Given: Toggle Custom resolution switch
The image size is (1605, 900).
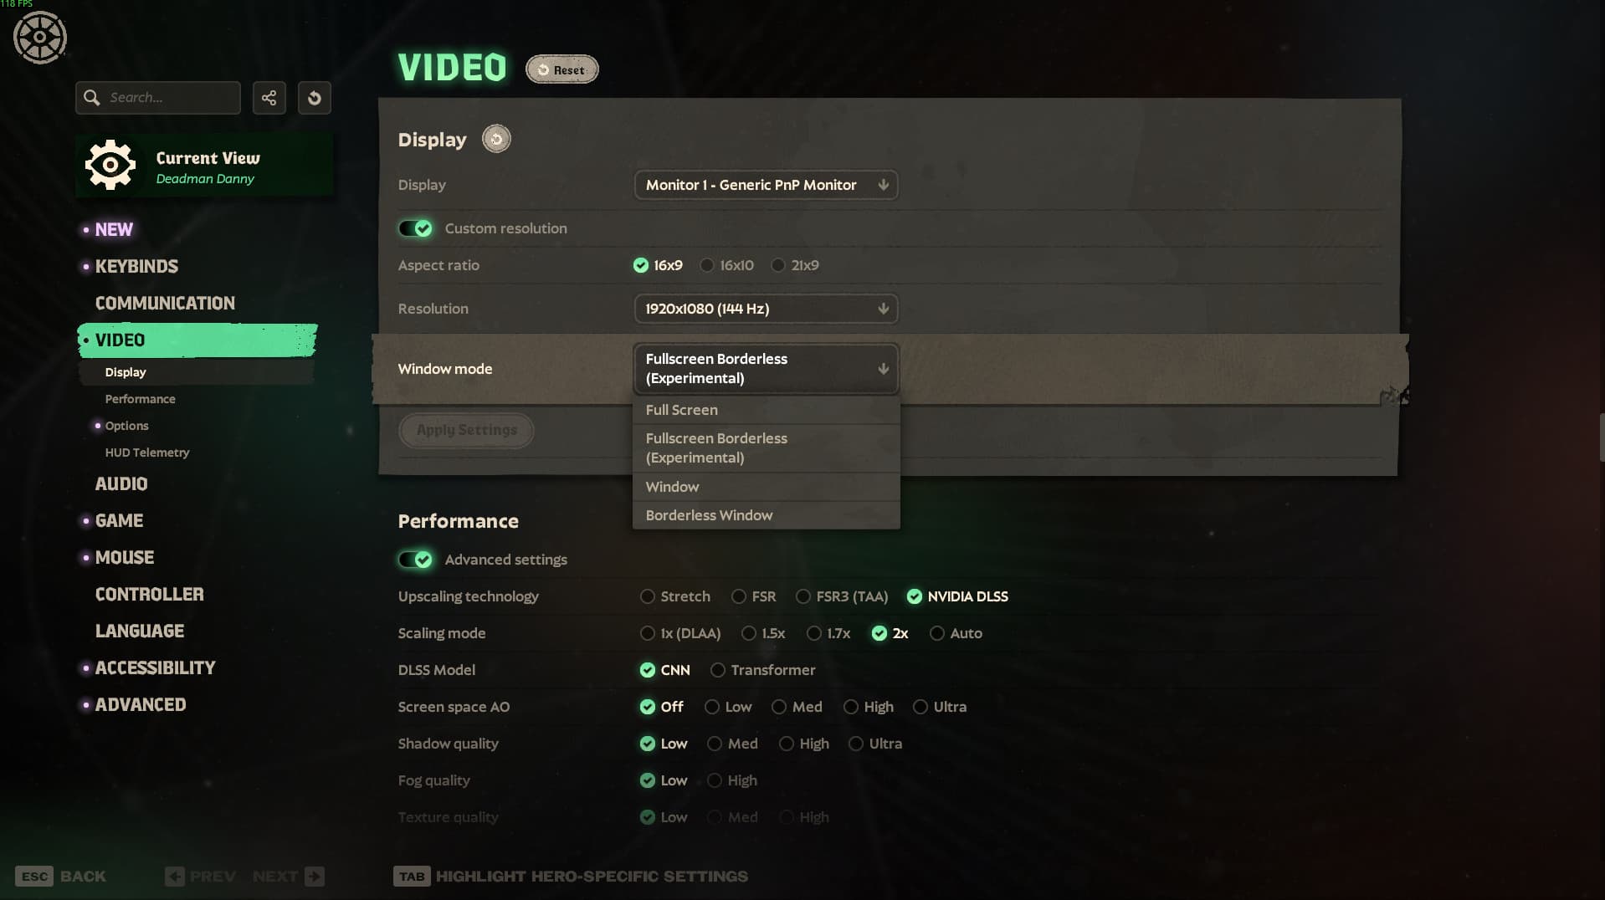Looking at the screenshot, I should 416,228.
